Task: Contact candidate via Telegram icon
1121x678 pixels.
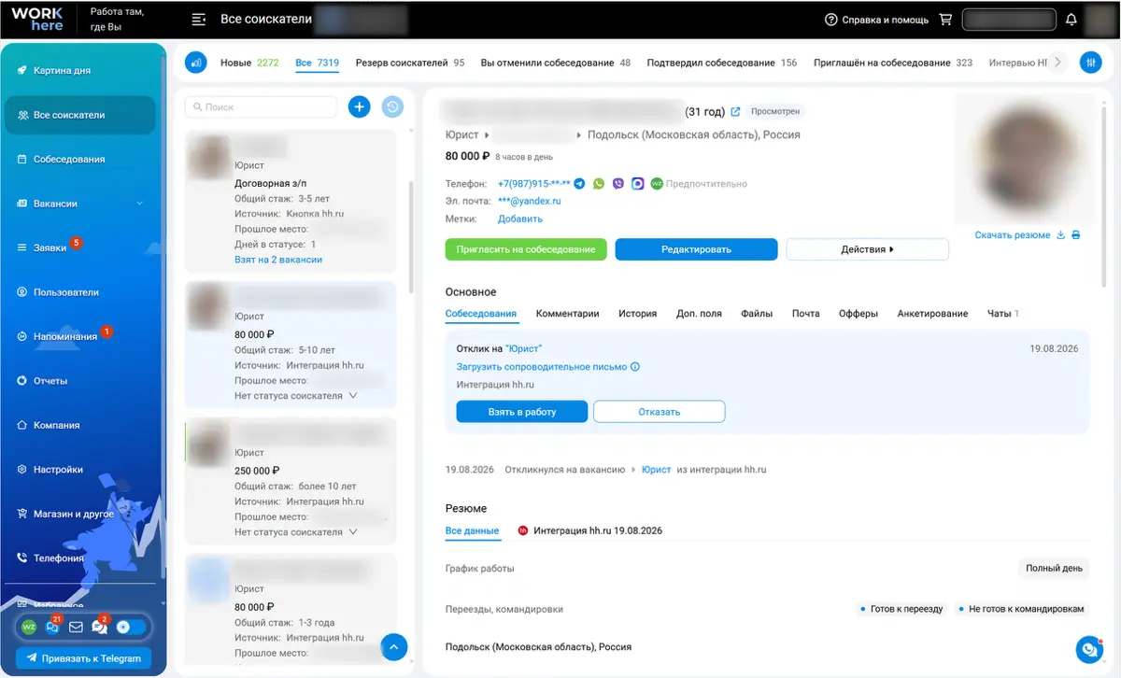Action: click(579, 184)
